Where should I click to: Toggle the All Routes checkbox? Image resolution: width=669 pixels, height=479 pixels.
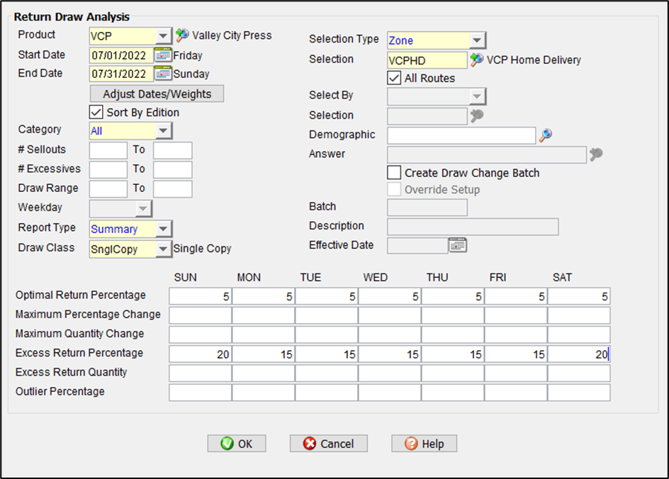pos(394,78)
